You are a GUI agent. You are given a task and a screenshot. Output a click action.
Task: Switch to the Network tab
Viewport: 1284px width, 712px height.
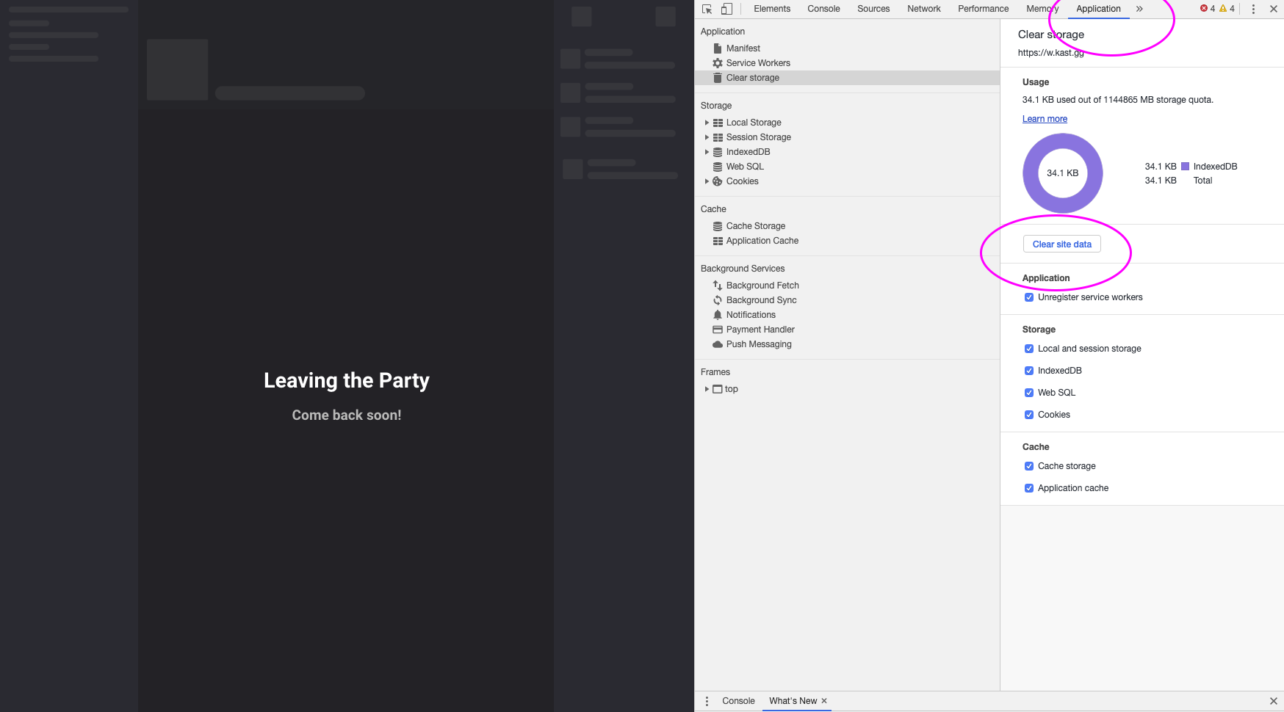click(923, 9)
